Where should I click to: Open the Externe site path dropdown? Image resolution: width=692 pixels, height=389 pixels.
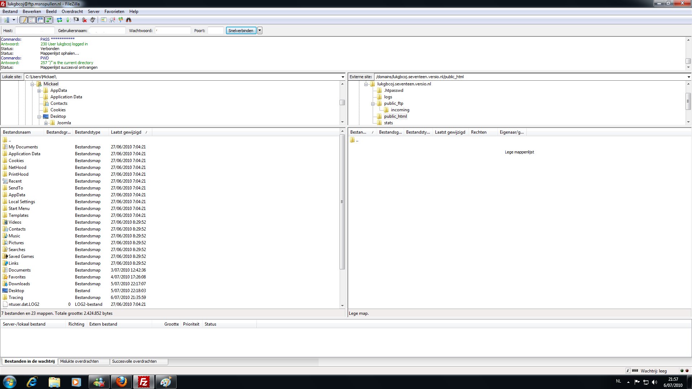688,77
